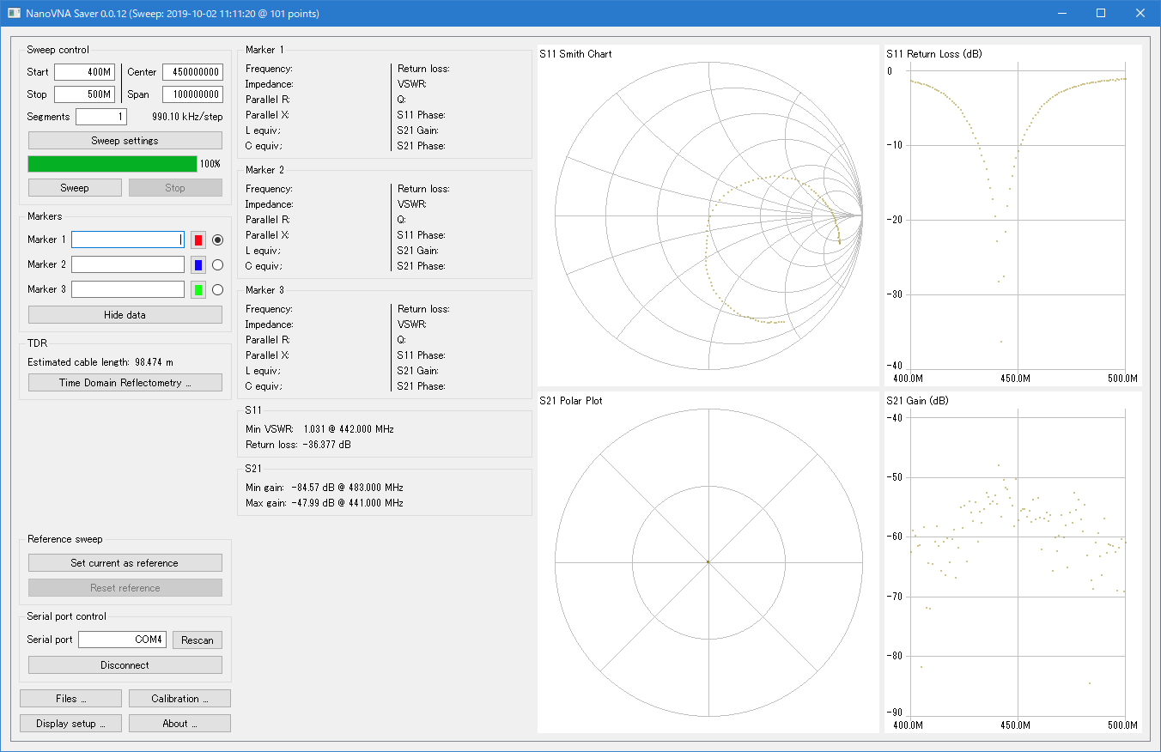Open Marker 1 red color swatch
This screenshot has width=1161, height=752.
pos(198,240)
